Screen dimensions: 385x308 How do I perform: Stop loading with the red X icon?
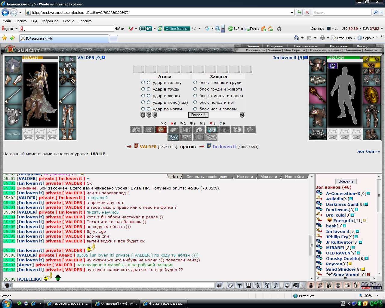point(307,13)
